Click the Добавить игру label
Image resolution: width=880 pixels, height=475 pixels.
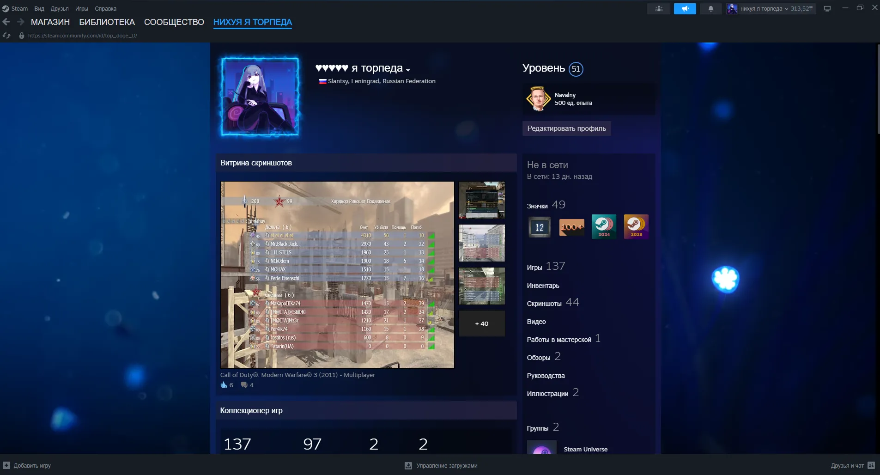pos(32,466)
